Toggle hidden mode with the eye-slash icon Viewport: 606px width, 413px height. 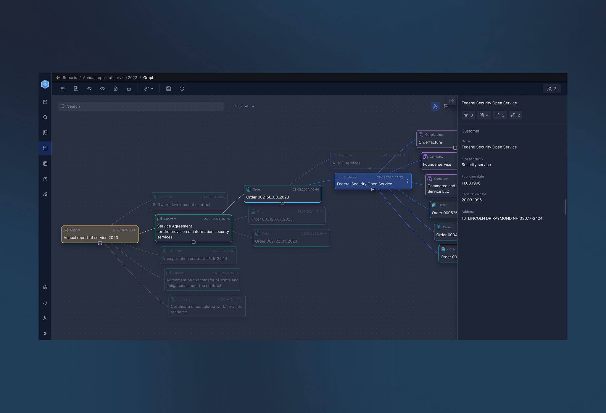point(102,88)
